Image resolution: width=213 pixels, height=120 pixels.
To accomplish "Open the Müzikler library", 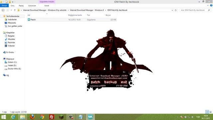I will pyautogui.click(x=11, y=39).
